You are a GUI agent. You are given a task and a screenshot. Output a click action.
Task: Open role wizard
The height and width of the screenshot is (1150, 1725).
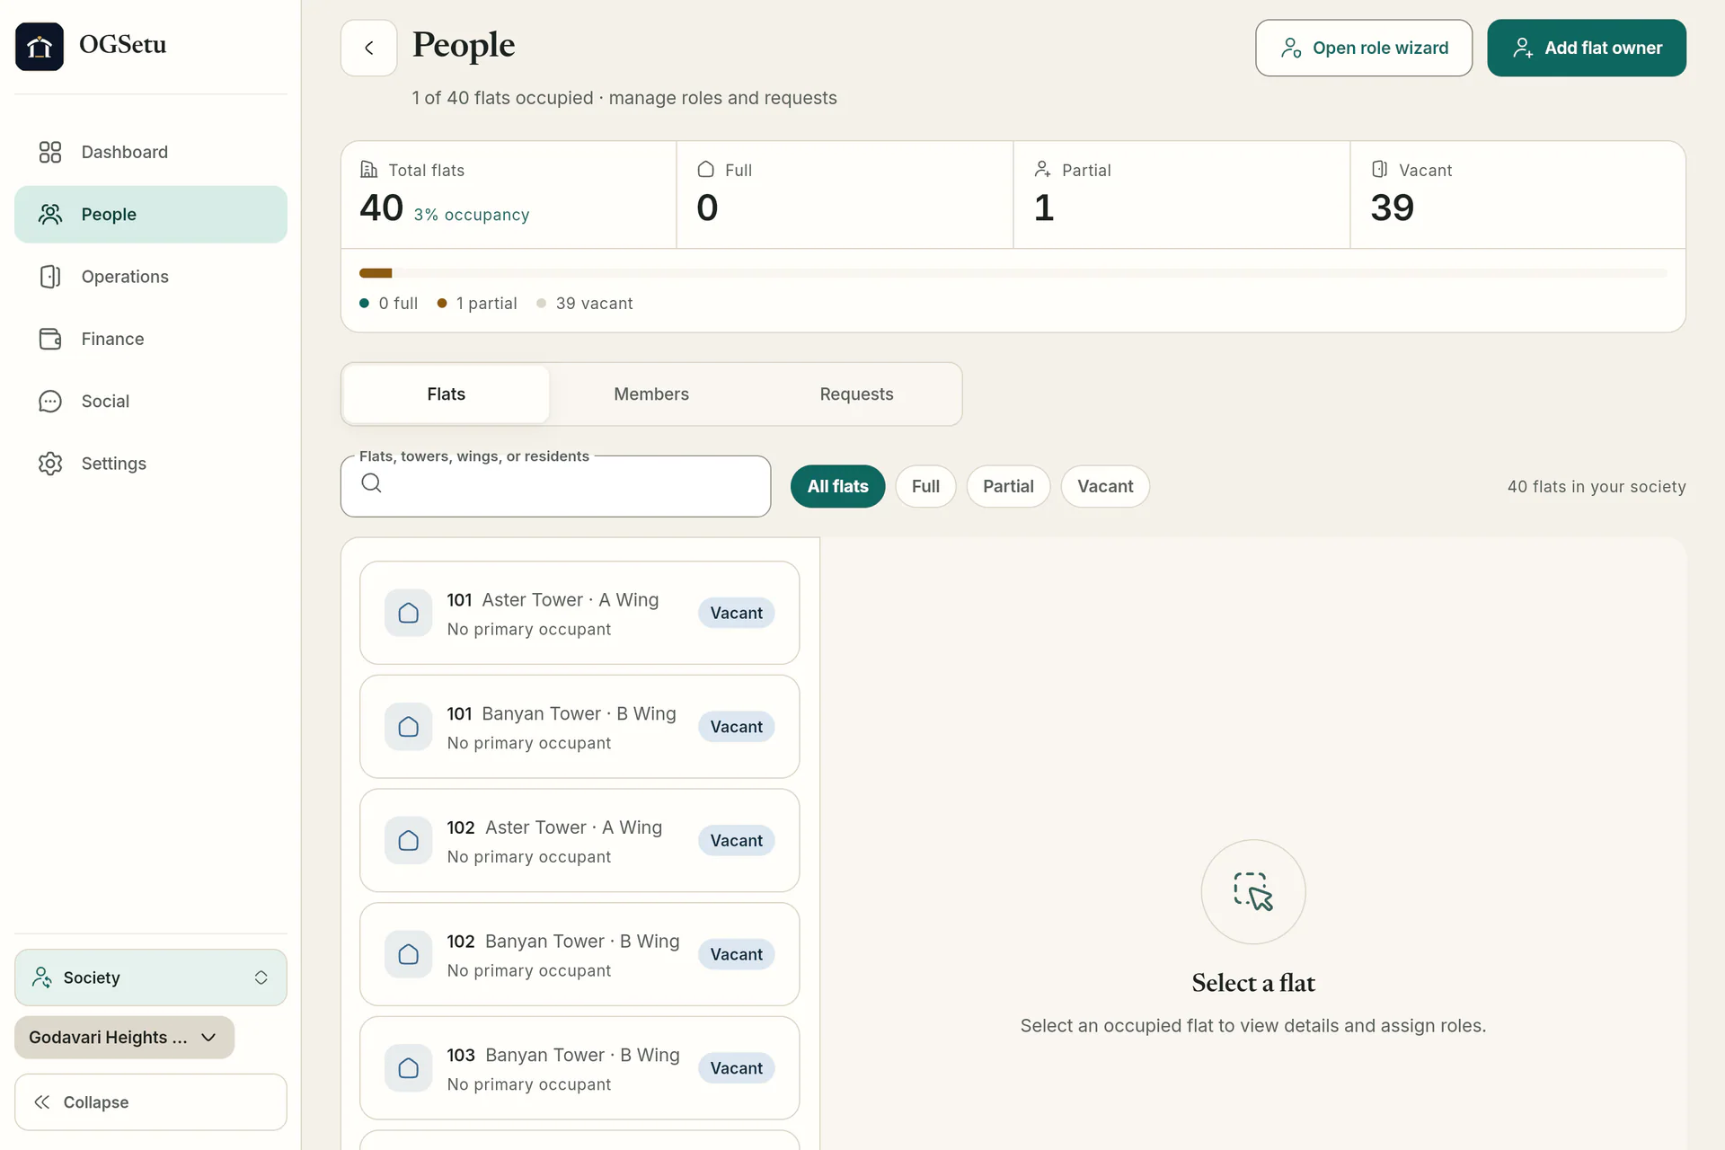1364,48
